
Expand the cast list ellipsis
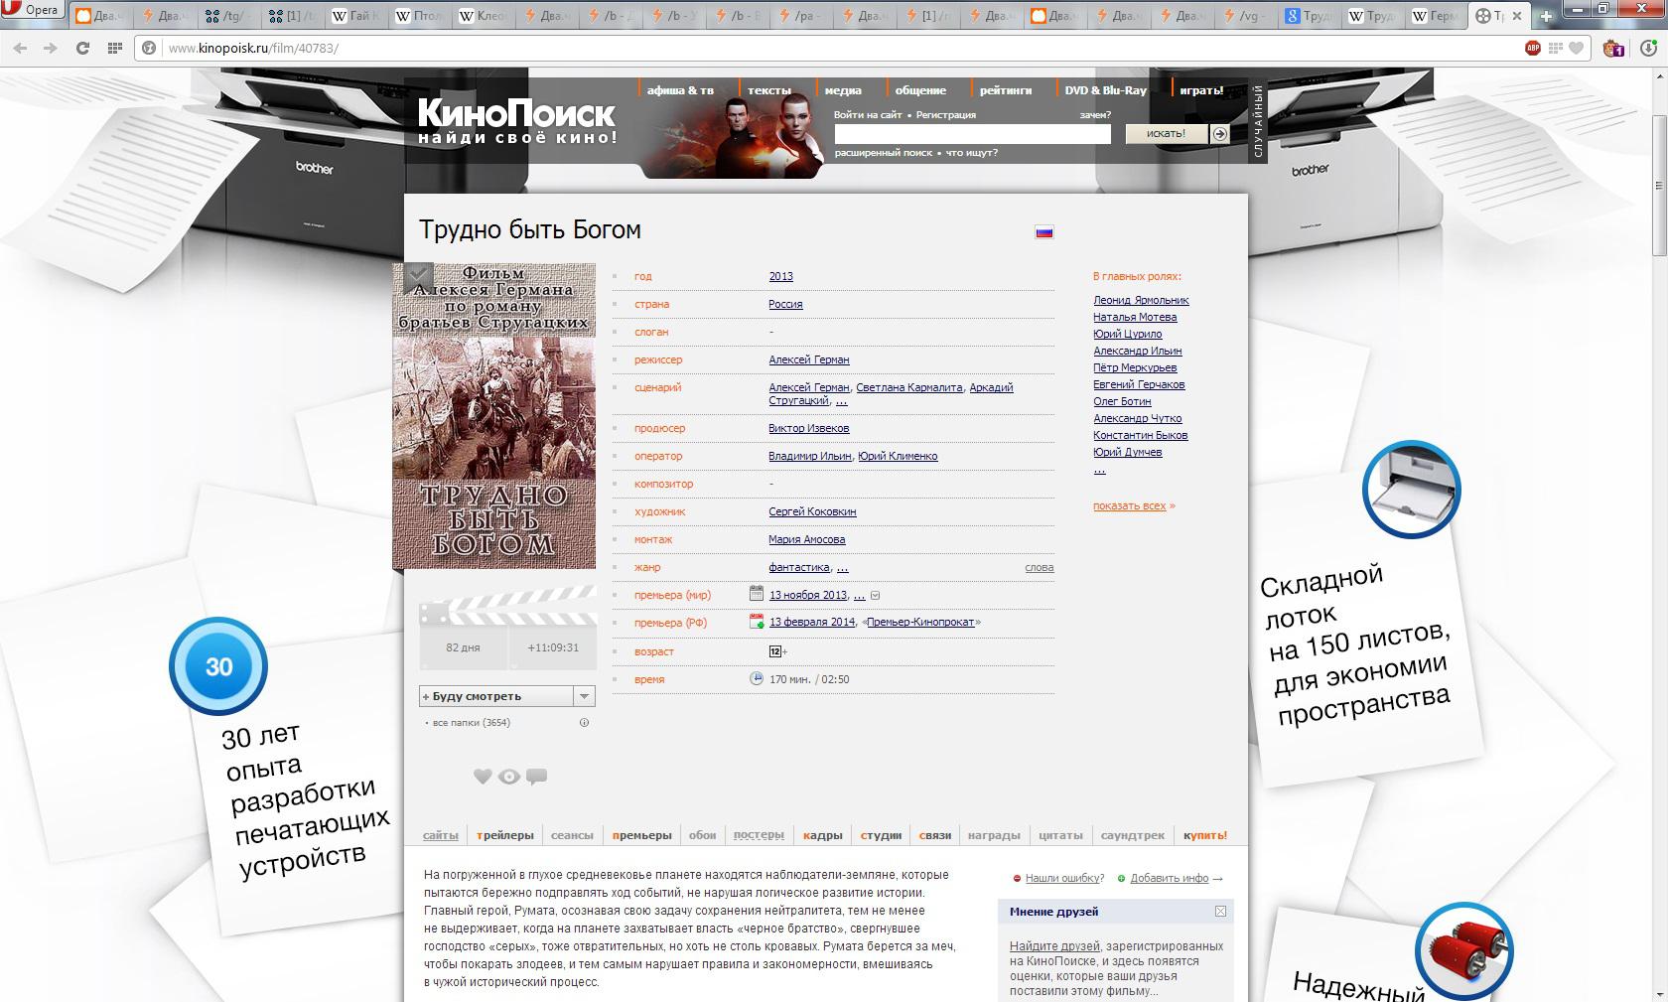tap(1099, 470)
